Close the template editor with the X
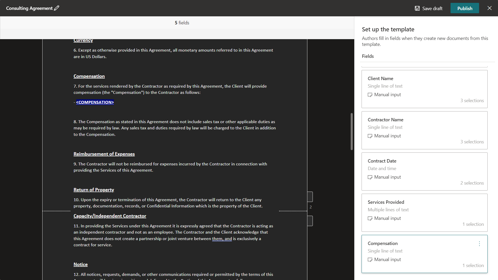Image resolution: width=498 pixels, height=280 pixels. point(489,8)
